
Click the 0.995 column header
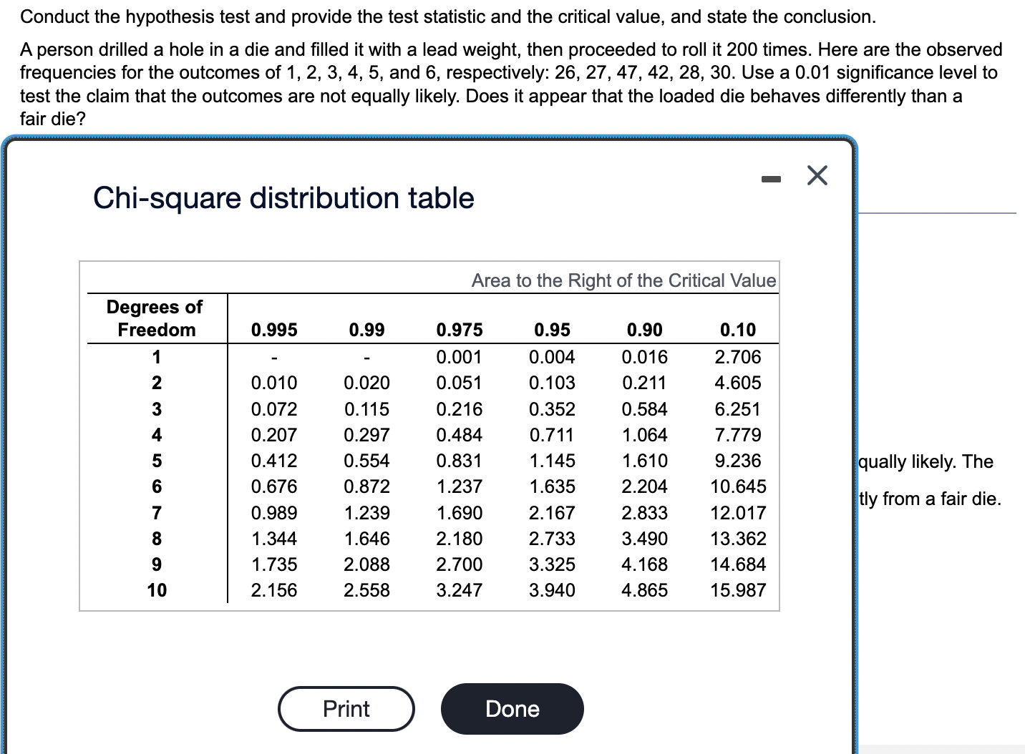[x=274, y=330]
